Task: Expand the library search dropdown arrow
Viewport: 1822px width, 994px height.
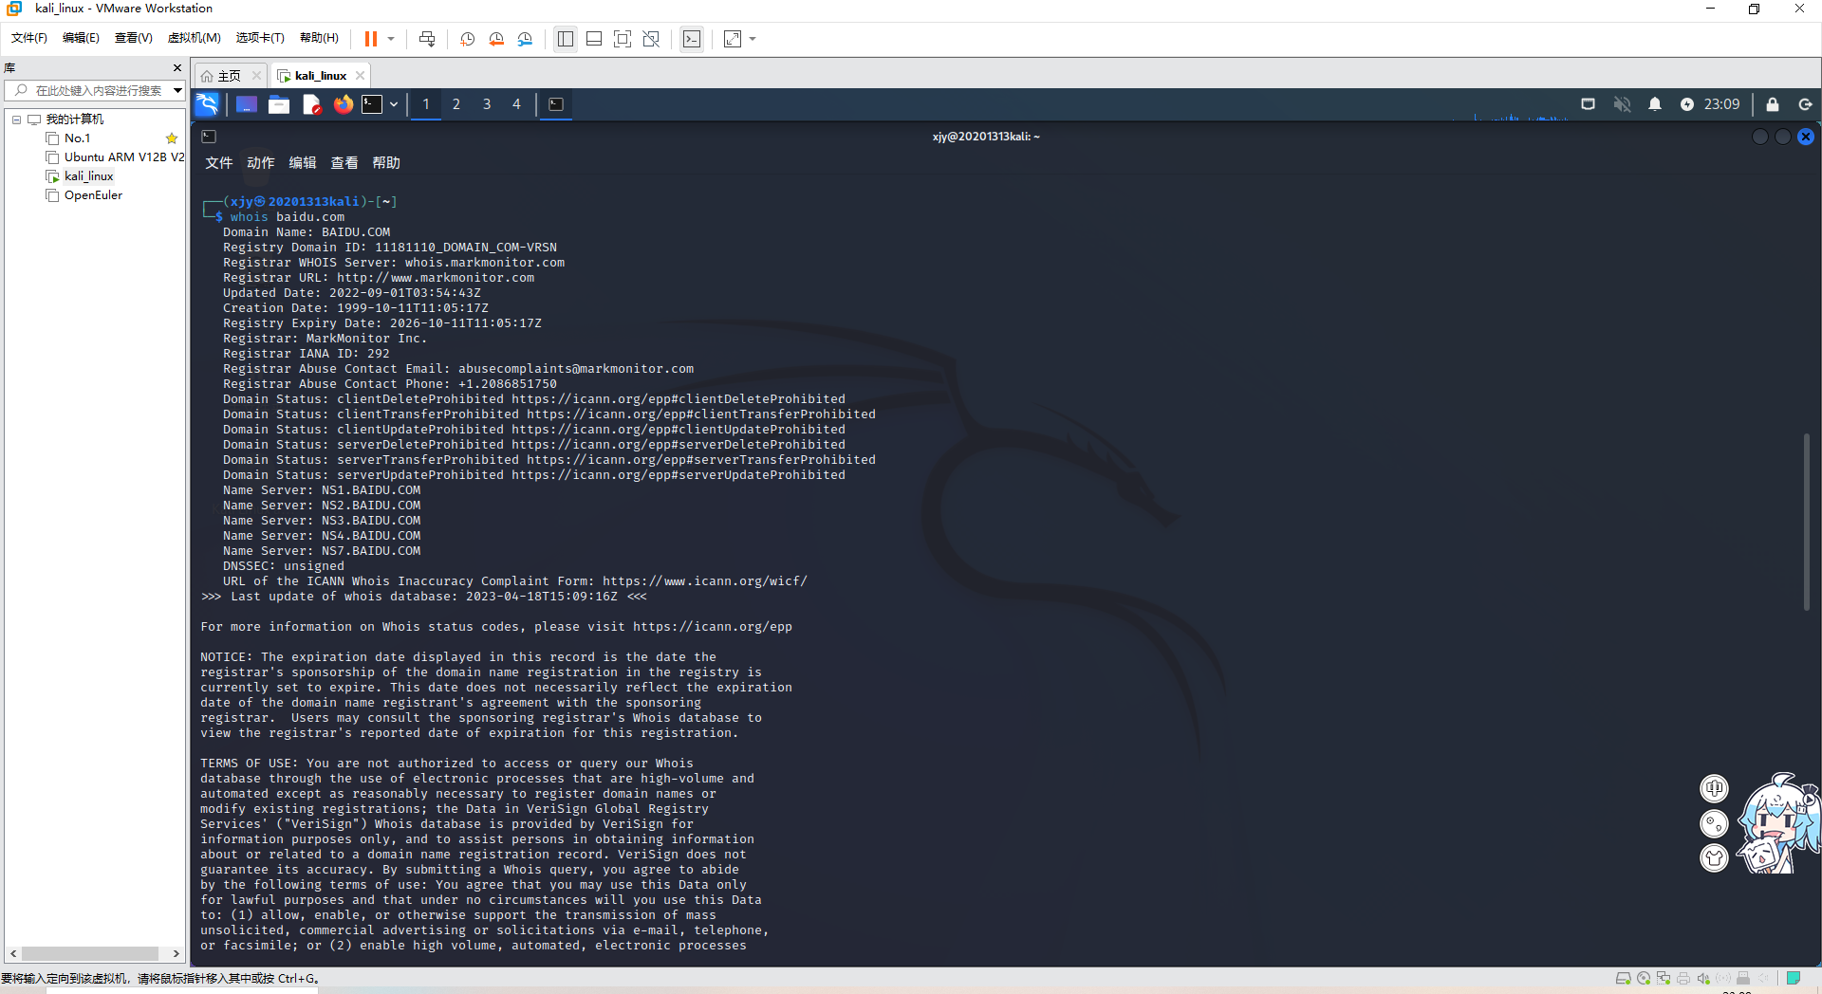Action: click(x=177, y=91)
